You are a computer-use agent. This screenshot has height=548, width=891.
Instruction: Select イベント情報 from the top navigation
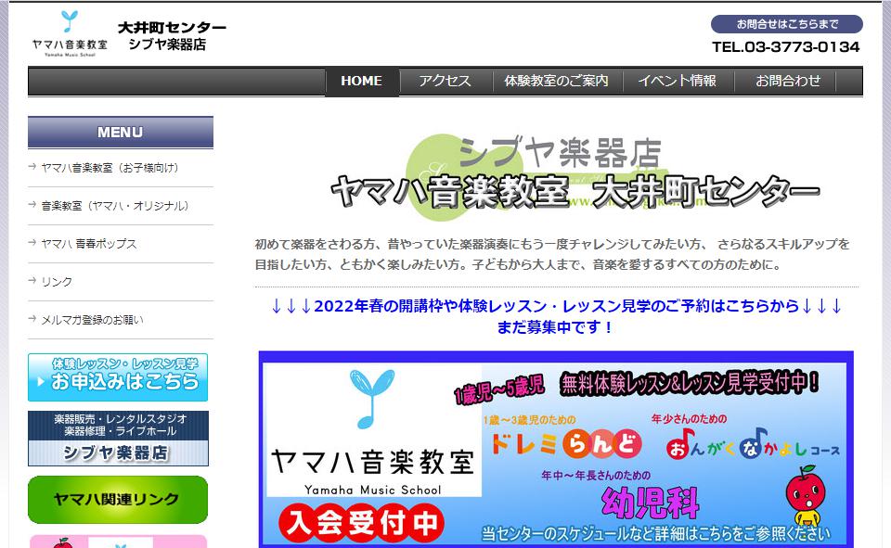pos(677,81)
